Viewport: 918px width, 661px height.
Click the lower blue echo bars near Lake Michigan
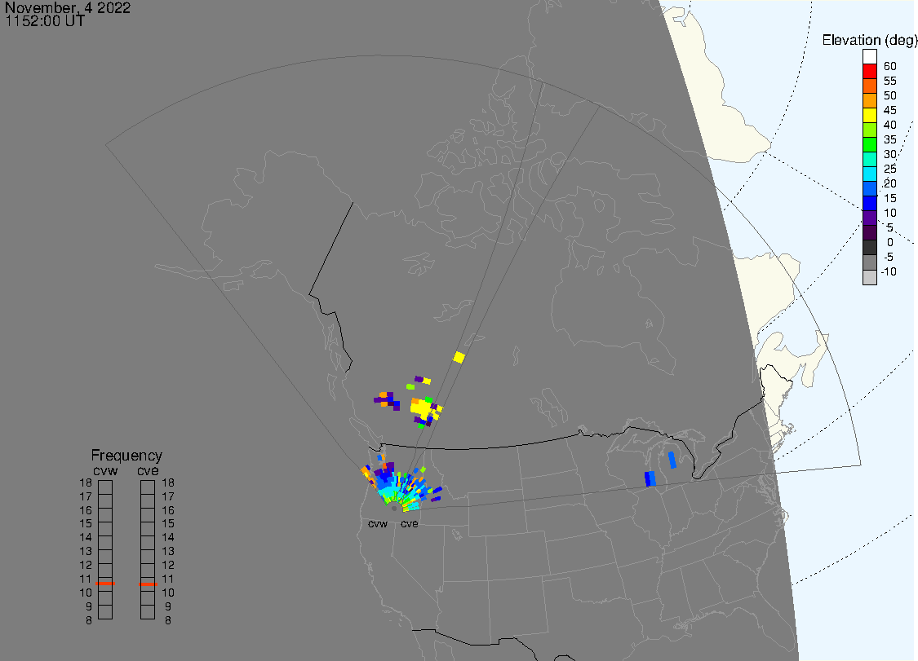click(650, 478)
